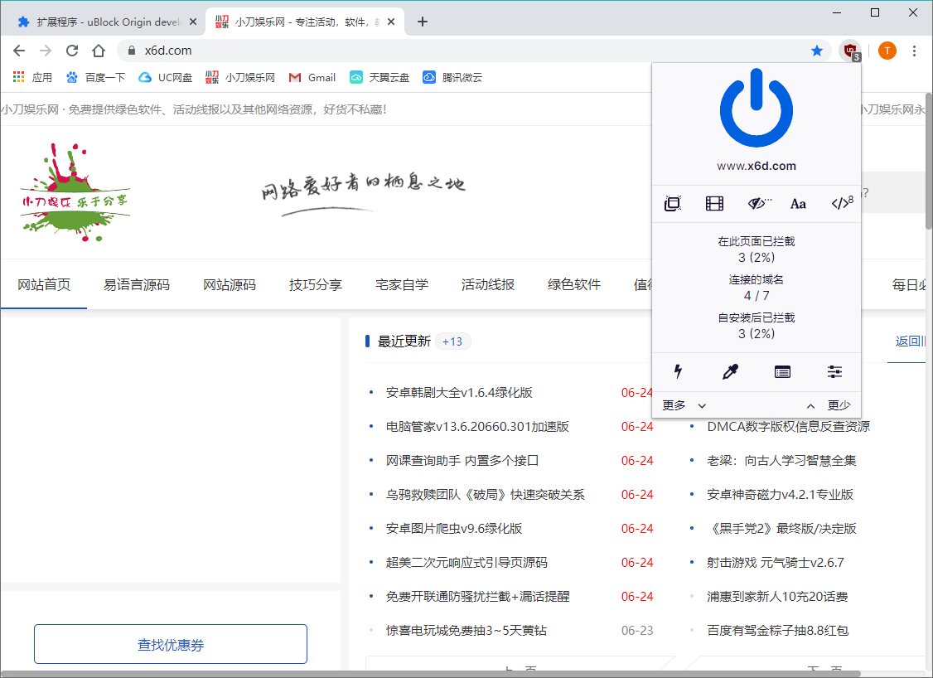Expand the popup with 更多 chevron
The height and width of the screenshot is (678, 933).
click(684, 405)
